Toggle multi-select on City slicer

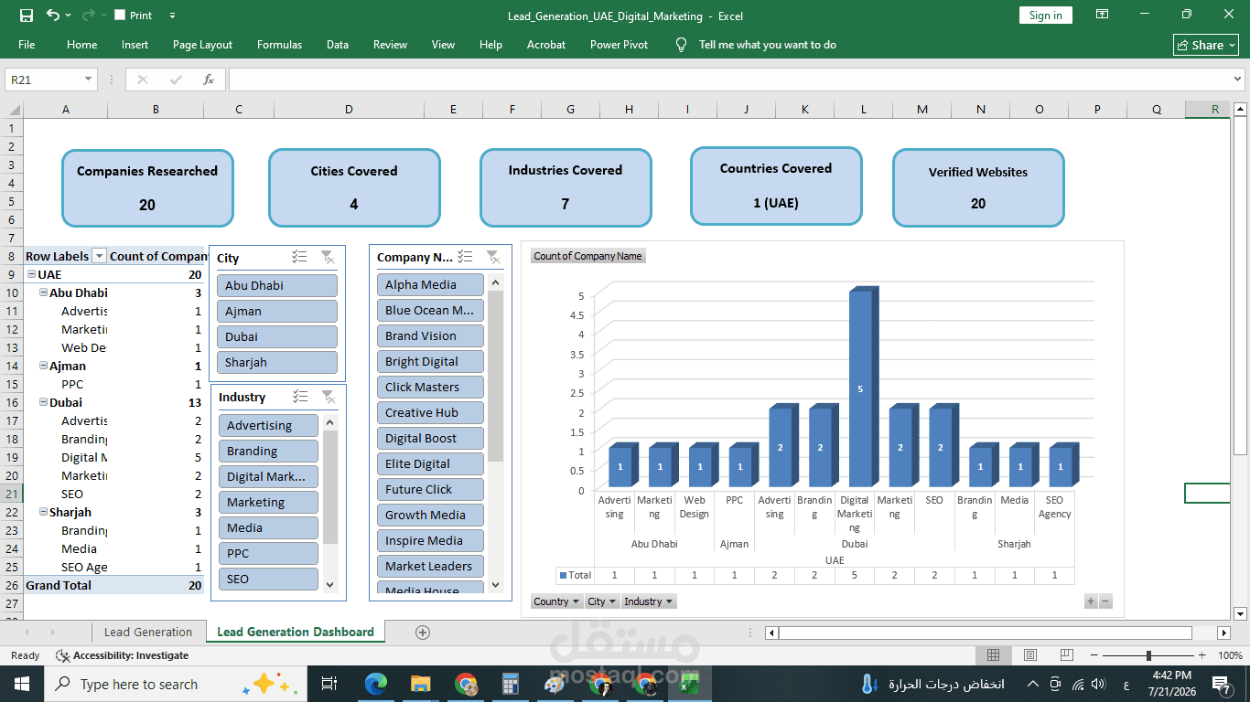[299, 258]
